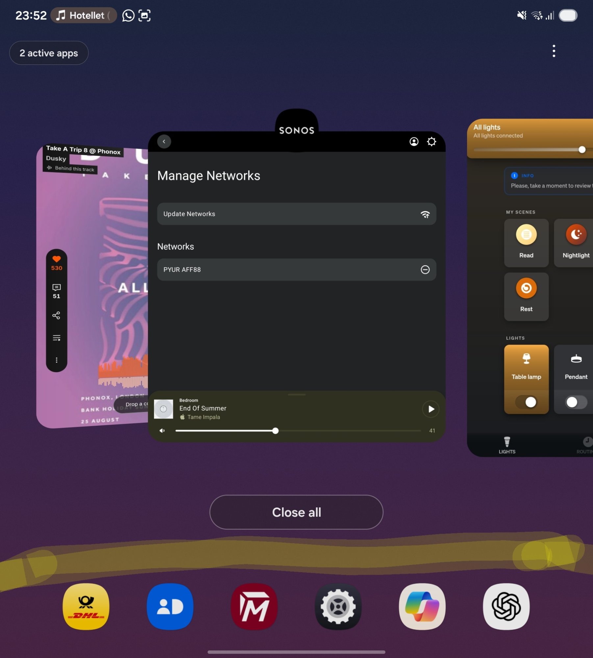
Task: Go back in the Sonos app
Action: click(x=164, y=141)
